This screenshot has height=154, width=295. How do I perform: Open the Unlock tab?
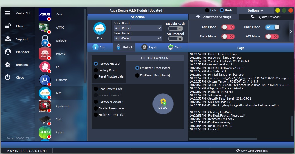point(124,47)
